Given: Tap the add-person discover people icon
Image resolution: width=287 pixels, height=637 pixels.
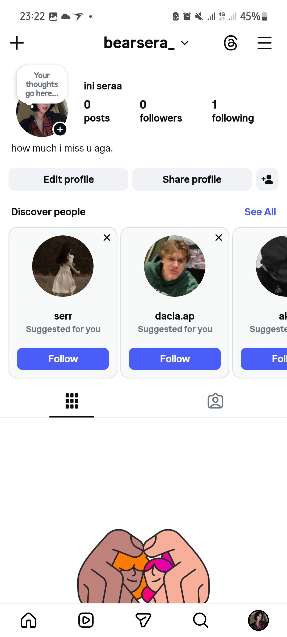Looking at the screenshot, I should coord(267,179).
